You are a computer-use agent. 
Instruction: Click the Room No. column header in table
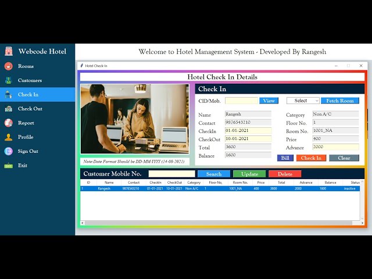[240, 183]
